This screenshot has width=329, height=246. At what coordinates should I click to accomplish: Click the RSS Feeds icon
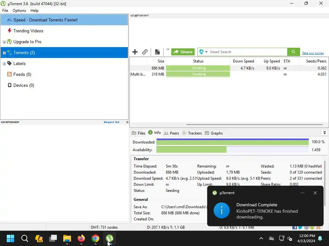pyautogui.click(x=9, y=74)
